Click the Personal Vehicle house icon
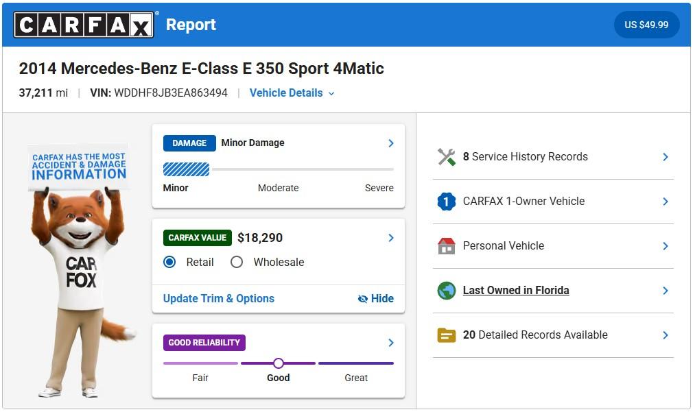This screenshot has height=412, width=695. click(447, 246)
